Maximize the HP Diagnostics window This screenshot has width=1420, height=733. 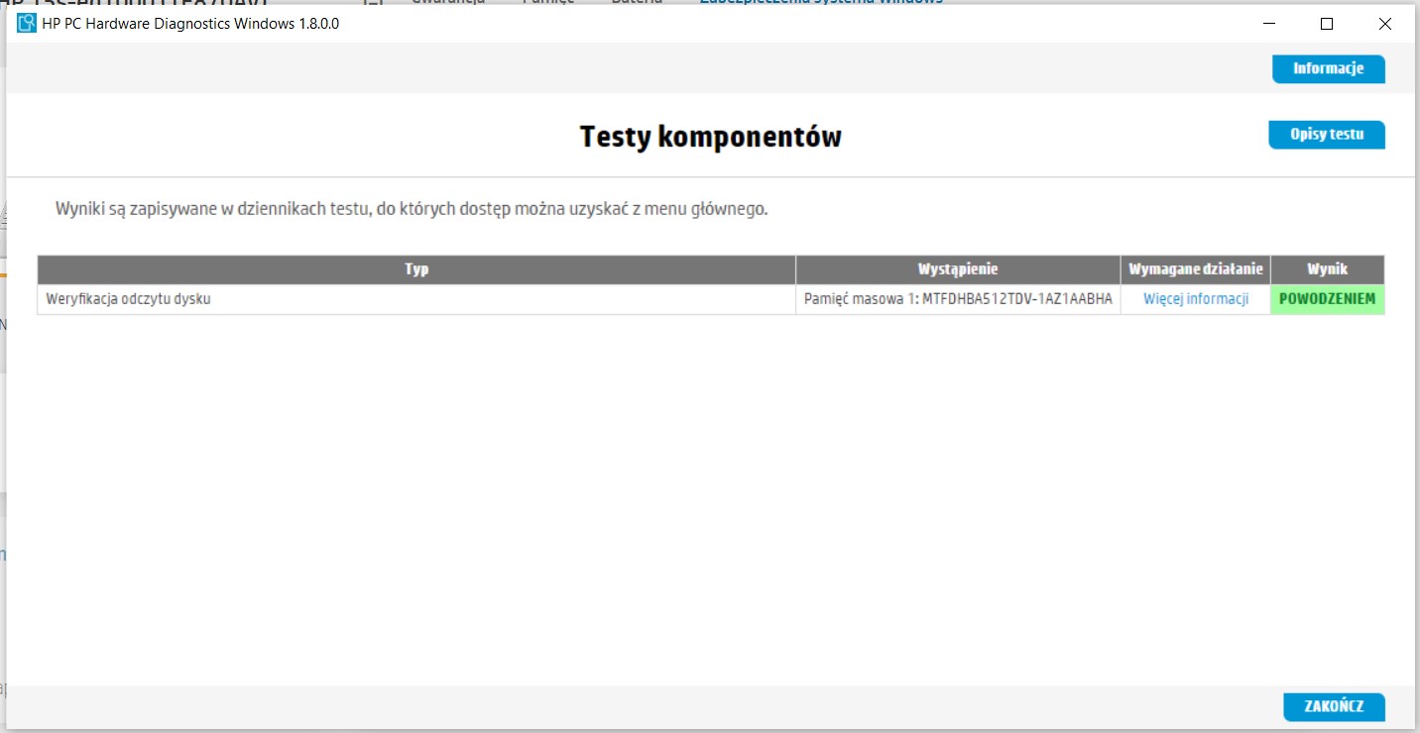(1326, 24)
